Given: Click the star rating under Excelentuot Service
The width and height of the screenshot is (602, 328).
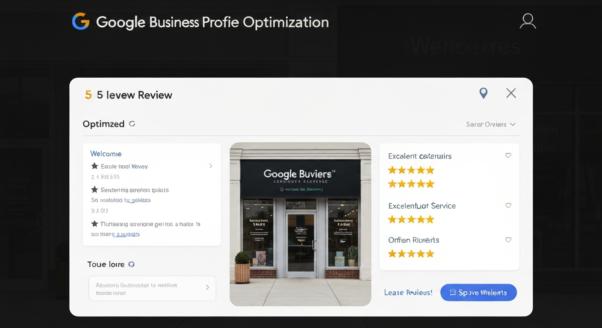Looking at the screenshot, I should pyautogui.click(x=411, y=220).
